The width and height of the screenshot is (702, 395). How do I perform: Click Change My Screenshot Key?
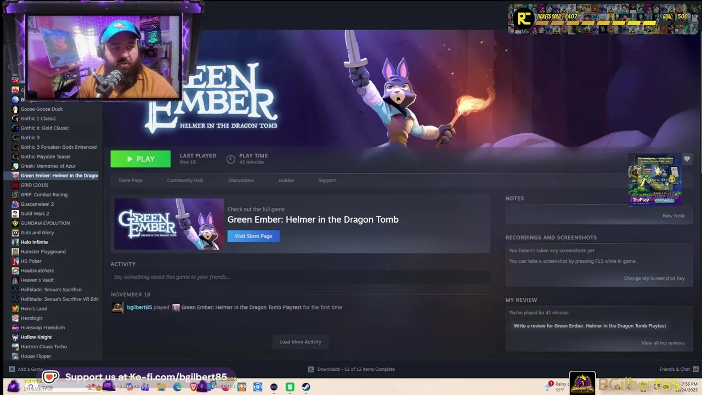[x=654, y=278]
